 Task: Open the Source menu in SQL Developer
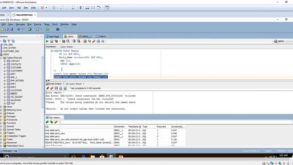click(x=38, y=24)
